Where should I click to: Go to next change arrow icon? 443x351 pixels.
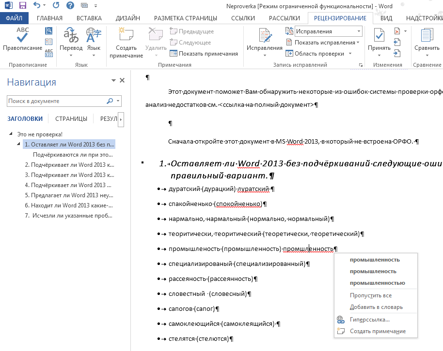click(x=397, y=53)
